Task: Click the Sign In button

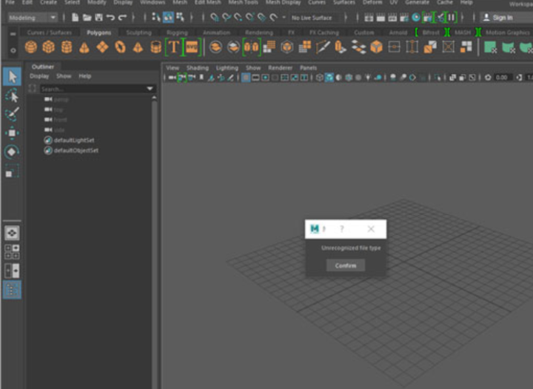Action: click(x=501, y=17)
